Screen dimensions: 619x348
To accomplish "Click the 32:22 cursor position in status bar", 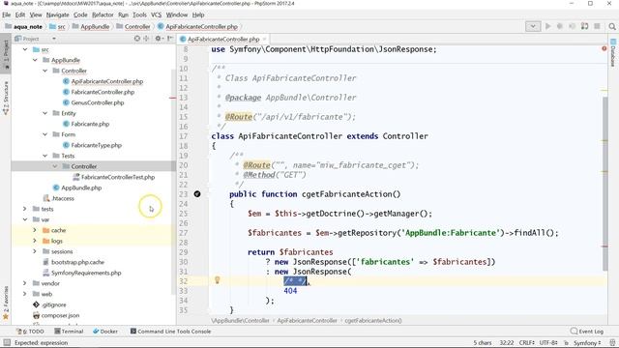I will click(x=507, y=342).
